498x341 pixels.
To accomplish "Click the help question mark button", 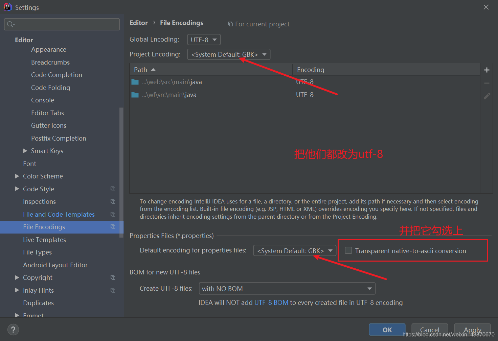I will [x=13, y=330].
